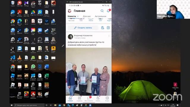190x107 pixels.
Task: Launch OpenOffice from the desktop
Action: coord(13,13)
